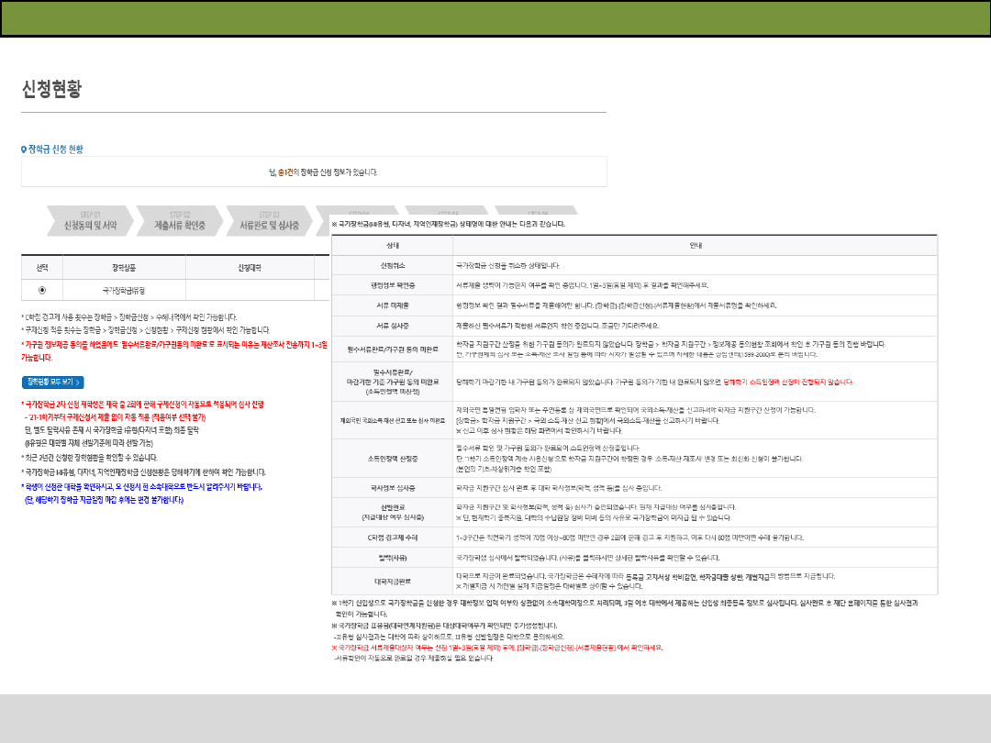Select the 국가장학금 scholarship radio button
This screenshot has width=991, height=743.
click(42, 289)
